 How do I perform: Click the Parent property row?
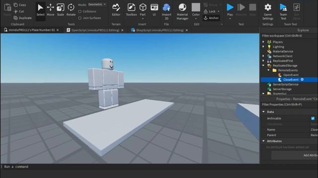(290, 135)
